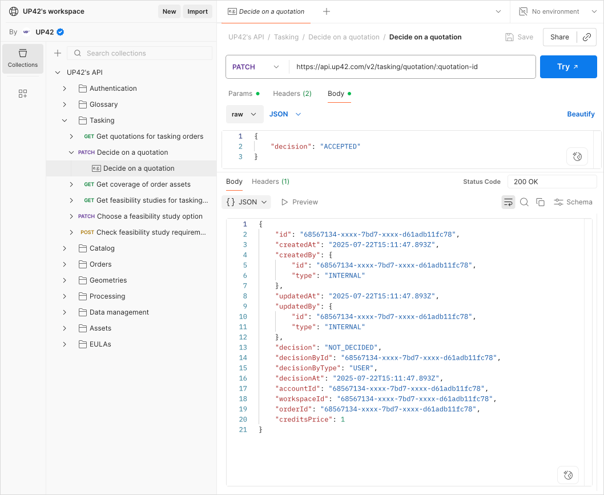The width and height of the screenshot is (604, 495).
Task: Click UP42's API breadcrumb link
Action: point(246,37)
